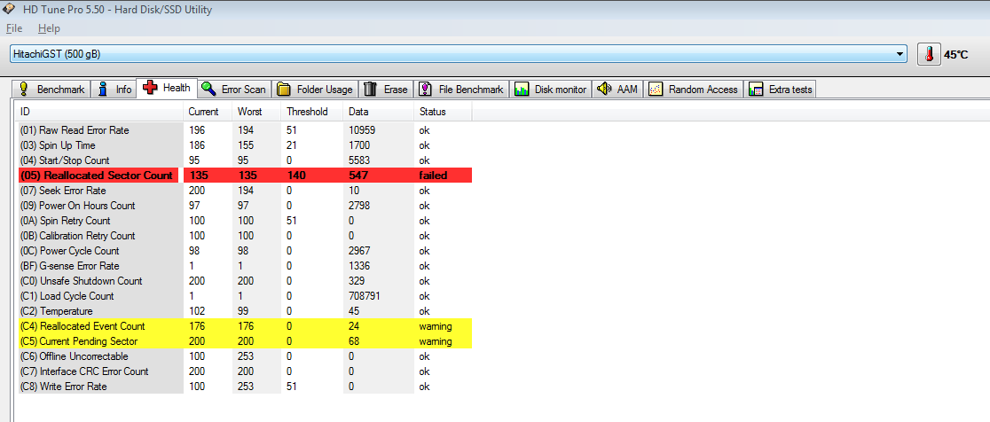990x422 pixels.
Task: Click the 708791 data value
Action: (x=364, y=296)
